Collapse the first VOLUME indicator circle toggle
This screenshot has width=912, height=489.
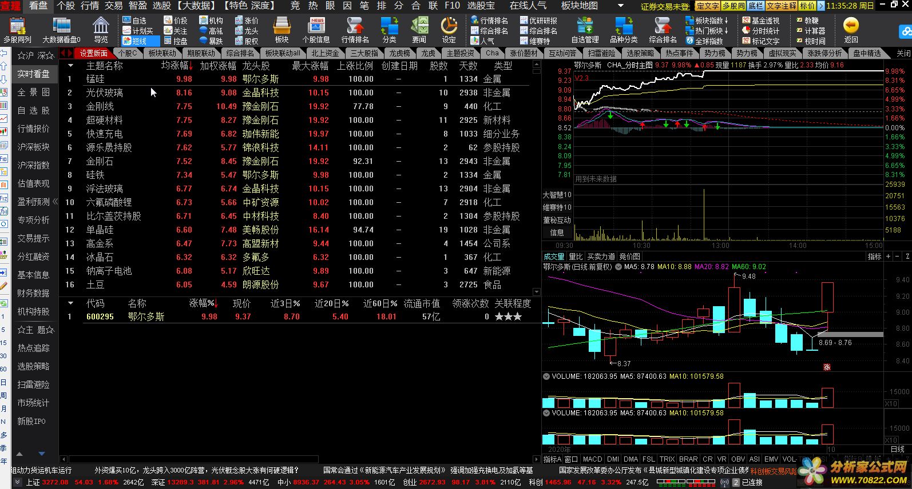[x=546, y=376]
